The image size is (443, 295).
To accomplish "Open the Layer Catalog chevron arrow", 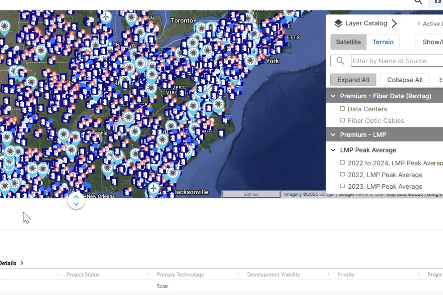I will coord(394,23).
